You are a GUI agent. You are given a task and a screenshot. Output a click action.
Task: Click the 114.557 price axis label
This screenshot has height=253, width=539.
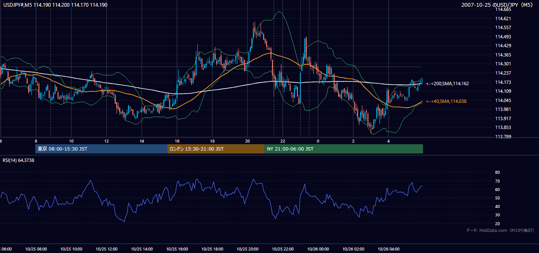click(x=503, y=27)
